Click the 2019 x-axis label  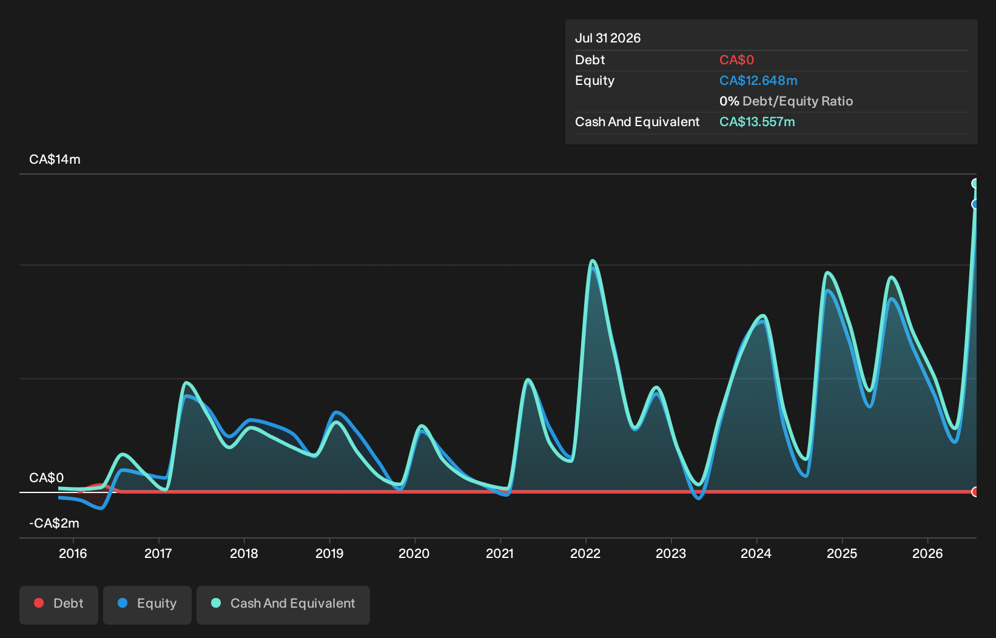329,553
